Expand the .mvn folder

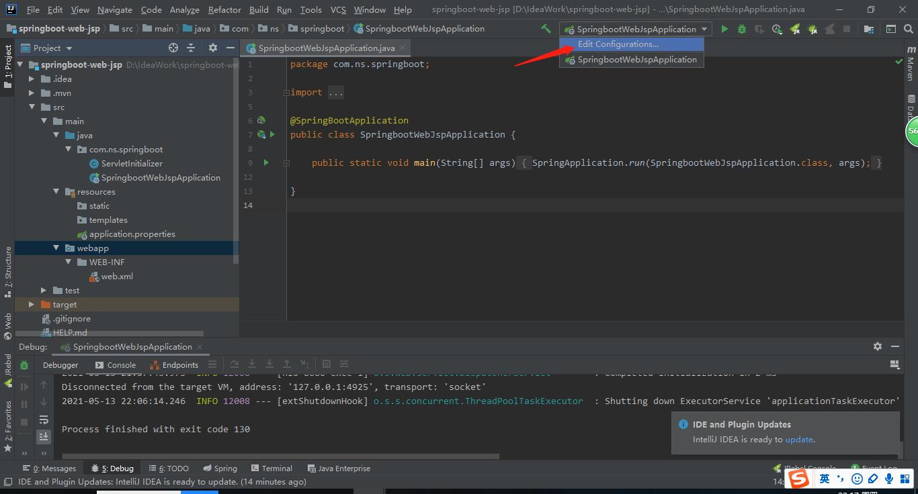click(x=32, y=93)
